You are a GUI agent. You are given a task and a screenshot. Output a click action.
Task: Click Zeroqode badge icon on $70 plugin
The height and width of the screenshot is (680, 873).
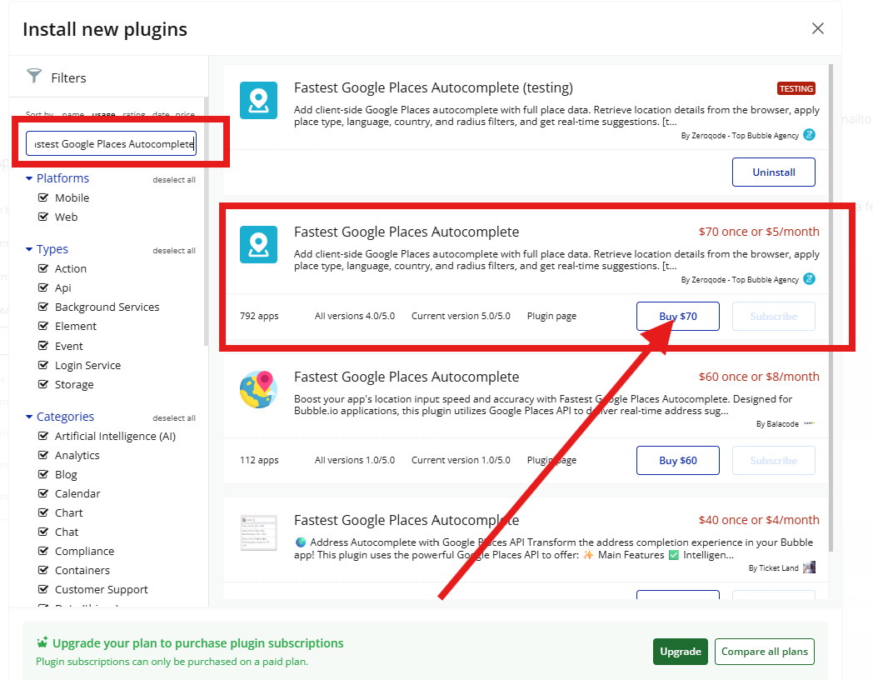(810, 279)
